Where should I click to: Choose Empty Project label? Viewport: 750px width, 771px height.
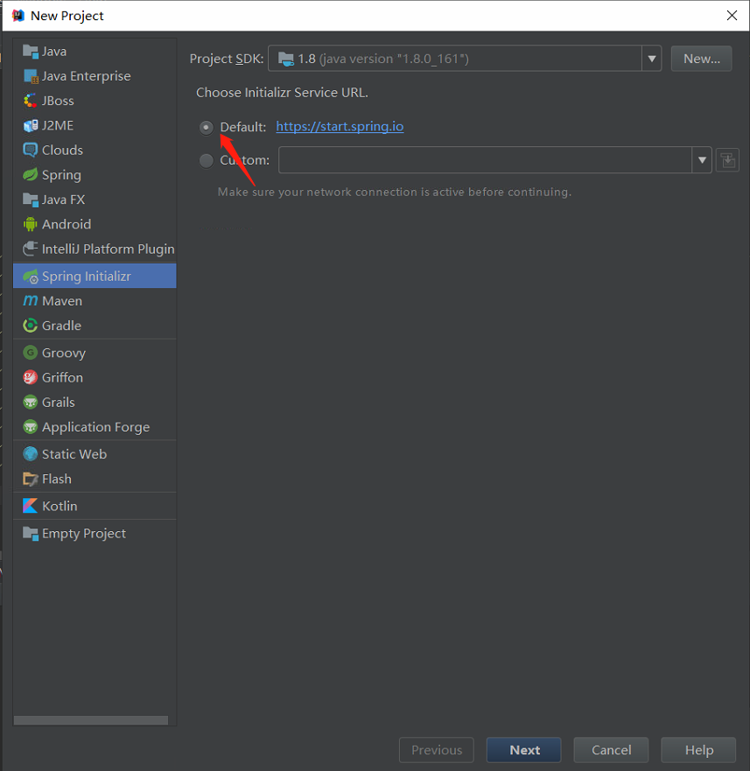(84, 534)
